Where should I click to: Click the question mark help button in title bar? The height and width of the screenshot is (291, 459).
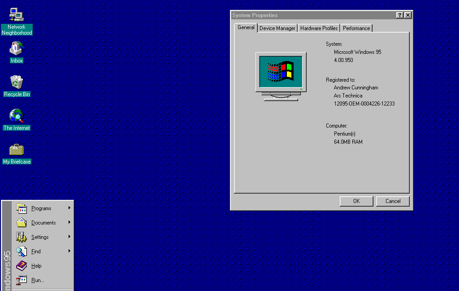click(x=399, y=15)
